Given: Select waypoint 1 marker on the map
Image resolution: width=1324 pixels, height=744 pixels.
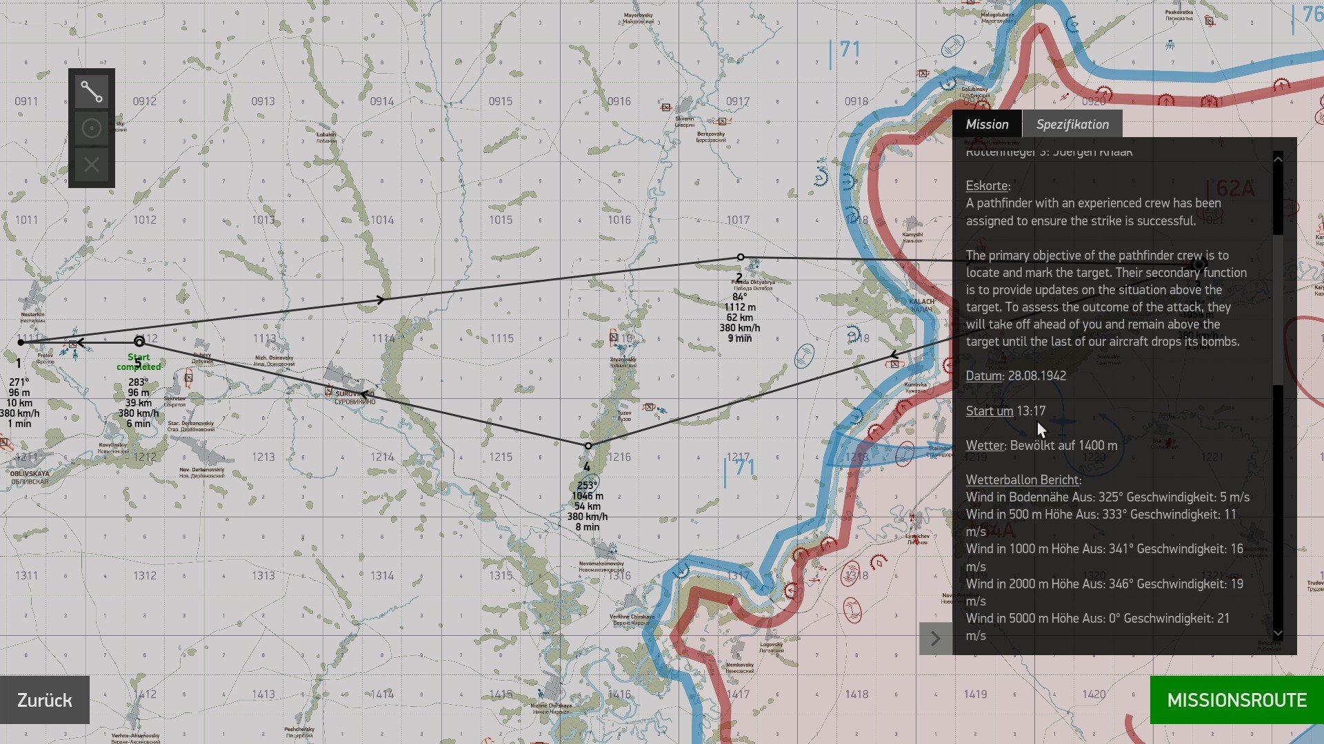Looking at the screenshot, I should click(x=21, y=342).
